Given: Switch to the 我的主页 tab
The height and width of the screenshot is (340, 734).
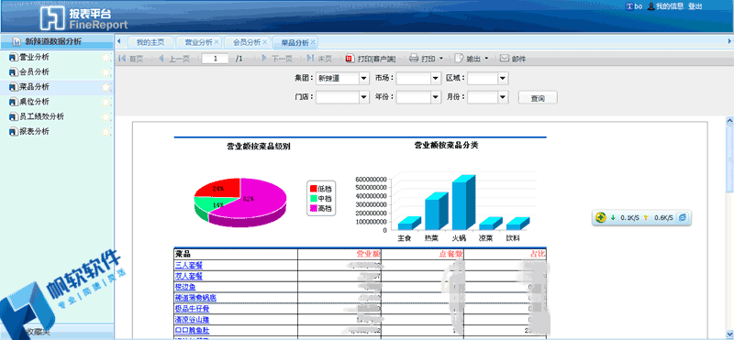Looking at the screenshot, I should pos(150,42).
